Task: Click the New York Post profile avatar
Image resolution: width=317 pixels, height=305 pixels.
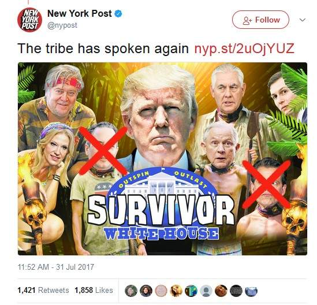Action: tap(29, 20)
